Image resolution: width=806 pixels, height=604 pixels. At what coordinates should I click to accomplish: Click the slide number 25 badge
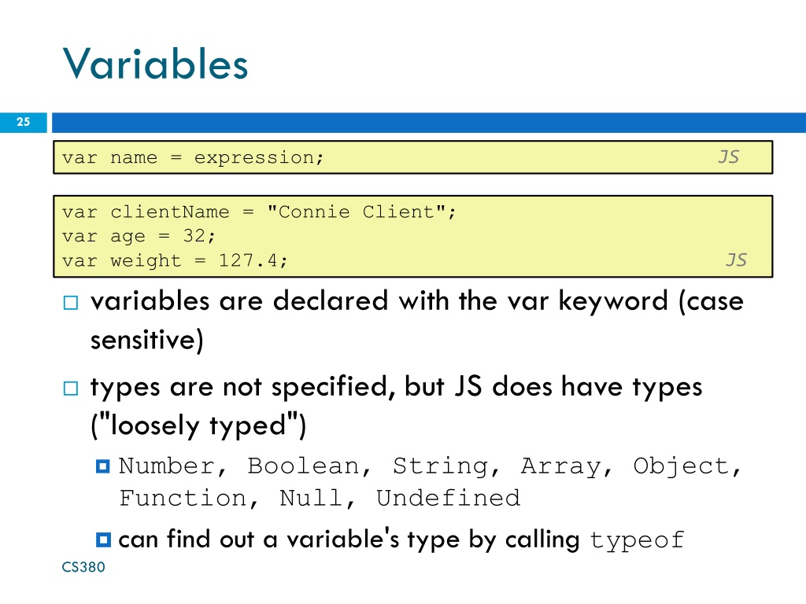[x=23, y=122]
